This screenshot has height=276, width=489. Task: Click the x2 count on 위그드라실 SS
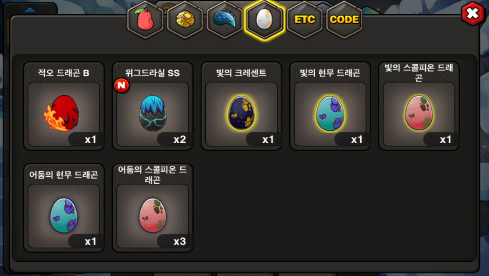tap(180, 139)
